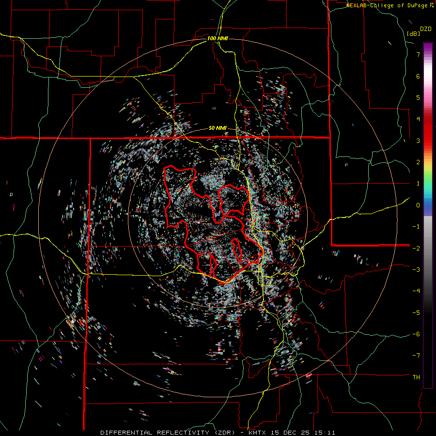Click the 6 value on color scale
The width and height of the screenshot is (436, 436).
point(418,76)
